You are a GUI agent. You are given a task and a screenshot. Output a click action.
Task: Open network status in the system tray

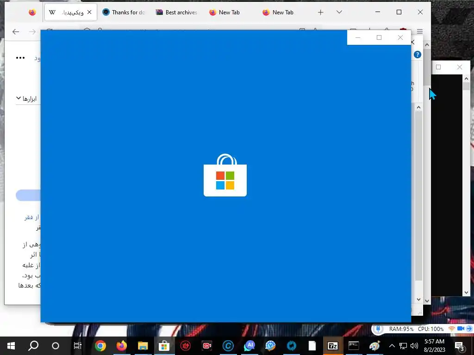(403, 346)
